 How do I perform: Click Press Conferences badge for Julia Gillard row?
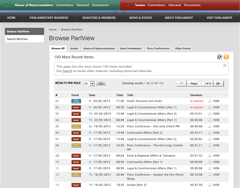76,126
